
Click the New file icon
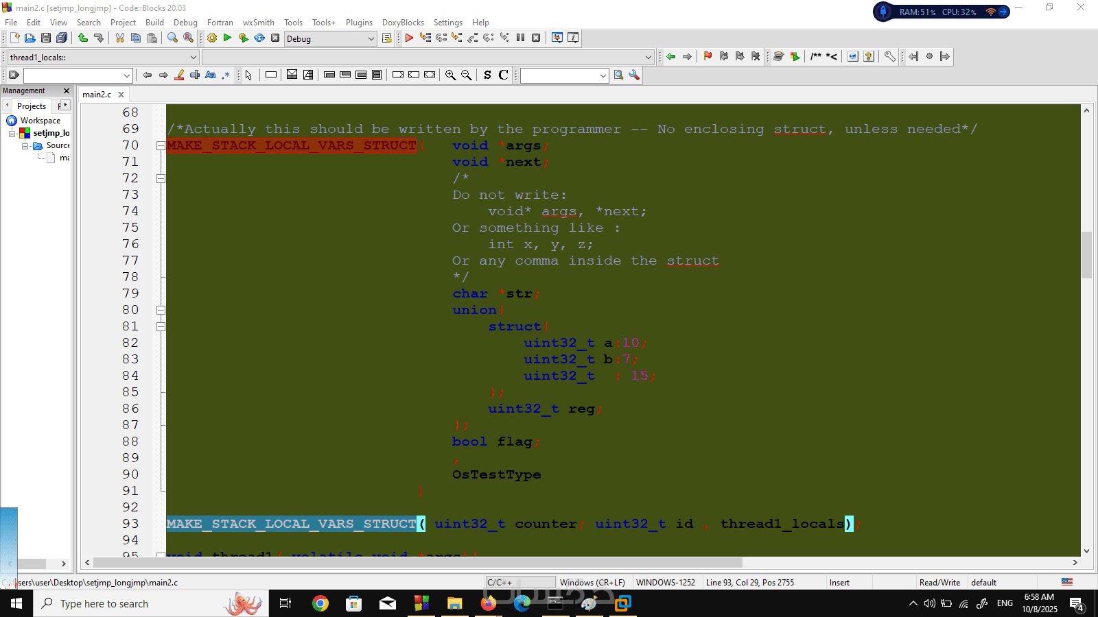(14, 38)
